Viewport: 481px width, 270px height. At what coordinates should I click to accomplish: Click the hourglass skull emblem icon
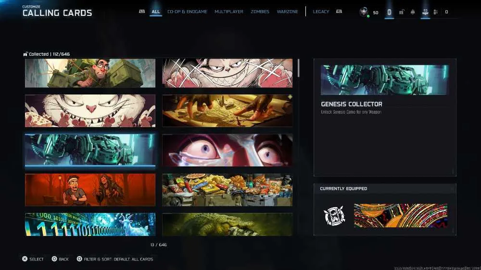334,216
